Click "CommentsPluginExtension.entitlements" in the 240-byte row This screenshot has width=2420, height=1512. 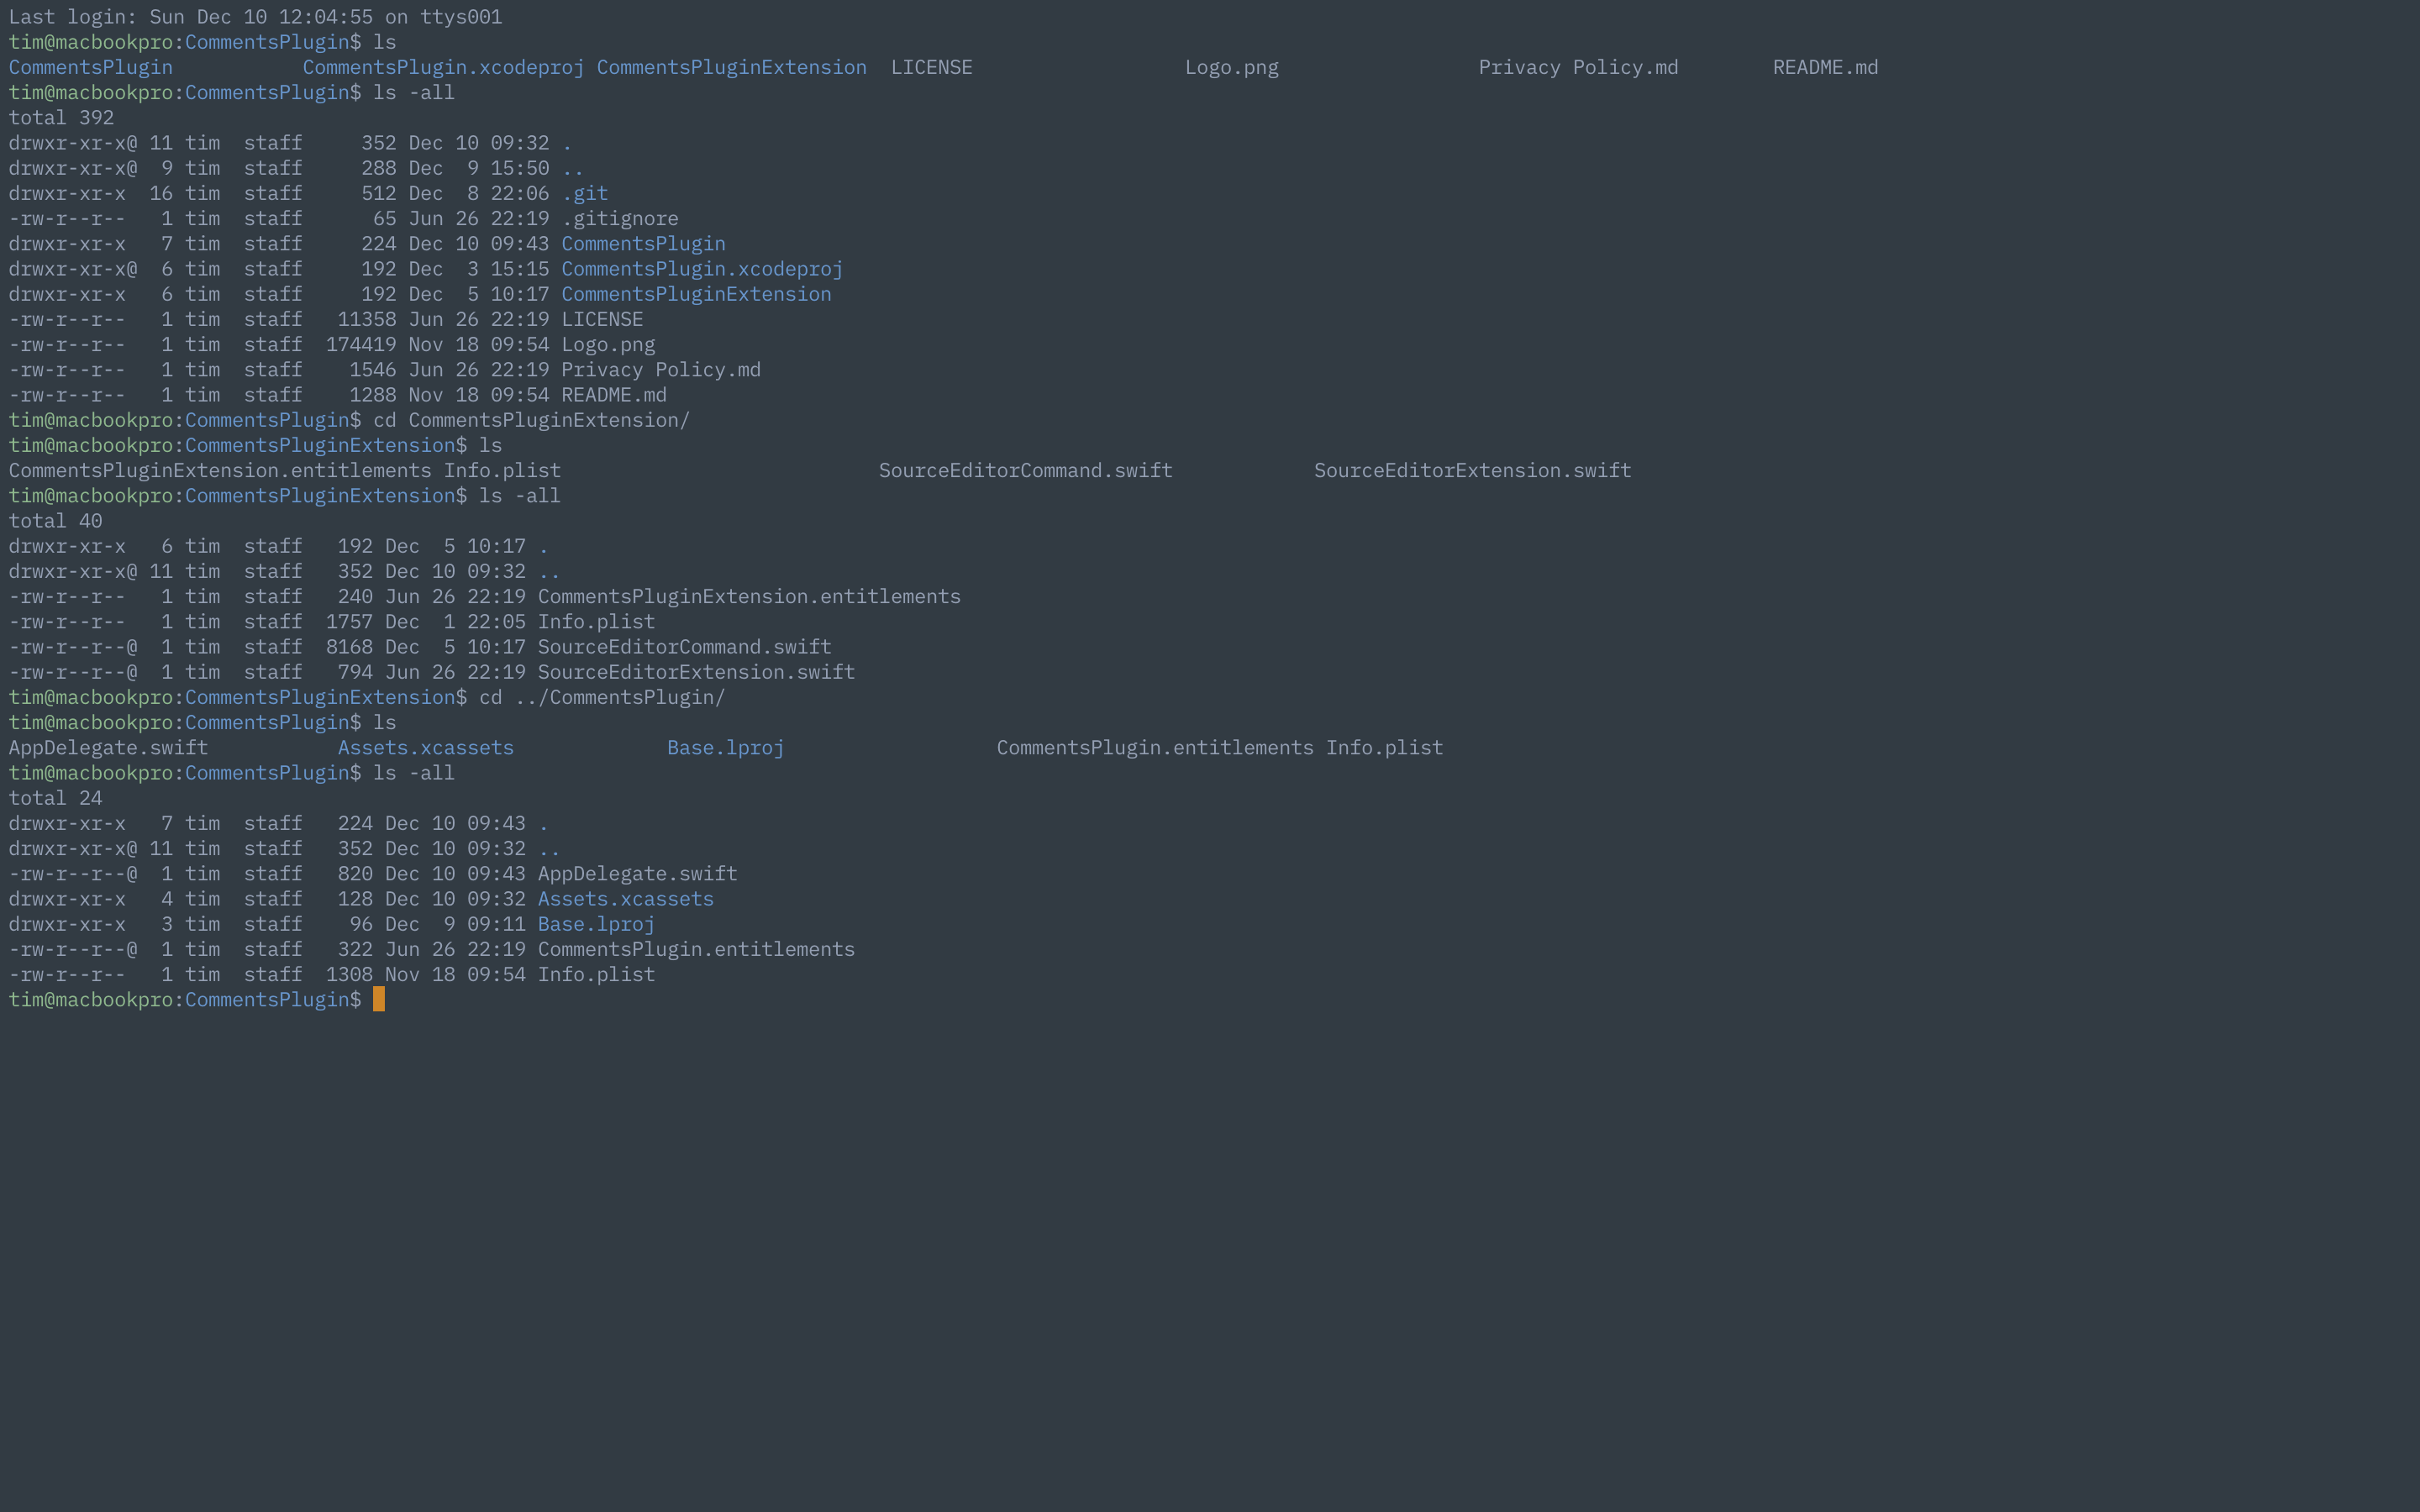pyautogui.click(x=750, y=597)
